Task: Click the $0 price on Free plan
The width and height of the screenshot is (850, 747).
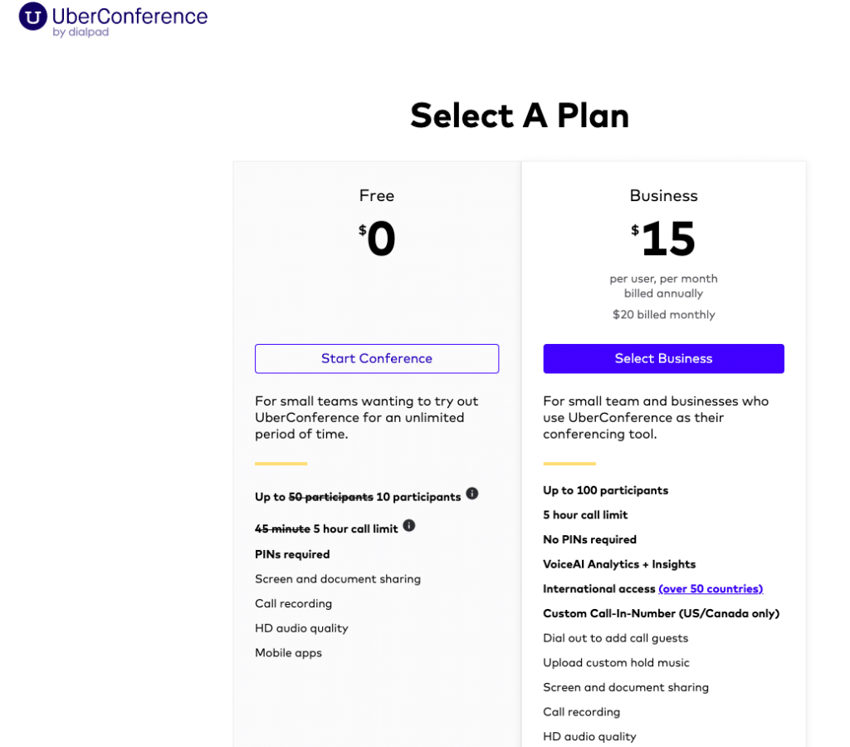Action: tap(377, 238)
